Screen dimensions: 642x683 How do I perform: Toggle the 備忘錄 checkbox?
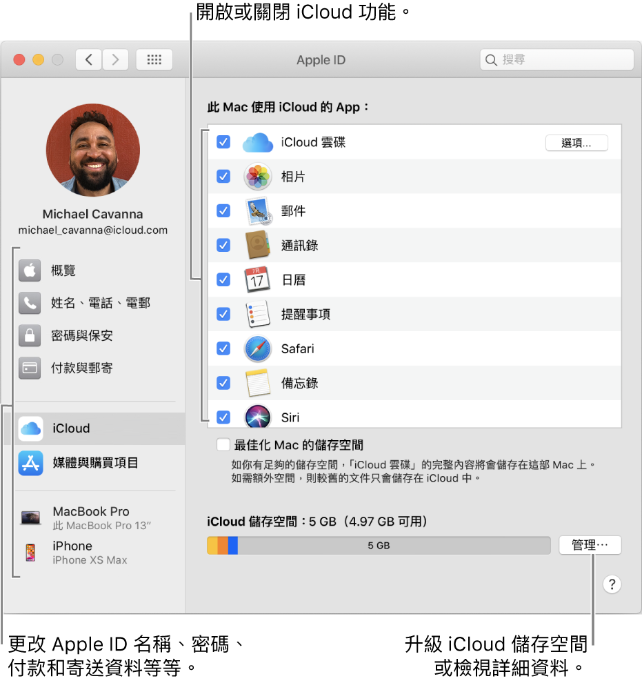click(x=223, y=383)
